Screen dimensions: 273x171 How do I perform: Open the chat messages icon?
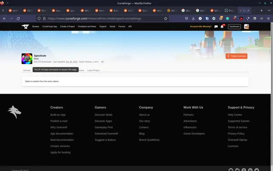216,27
